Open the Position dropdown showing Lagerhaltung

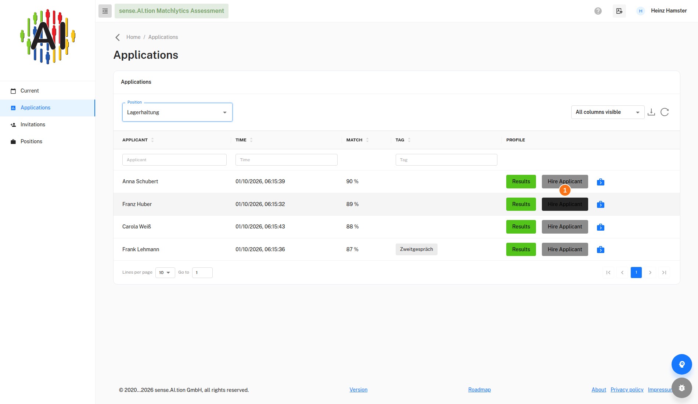click(x=177, y=112)
